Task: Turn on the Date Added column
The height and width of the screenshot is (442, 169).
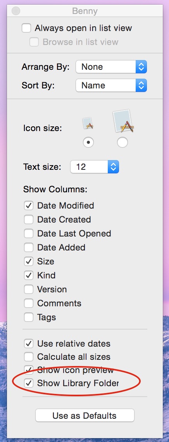Action: click(28, 247)
